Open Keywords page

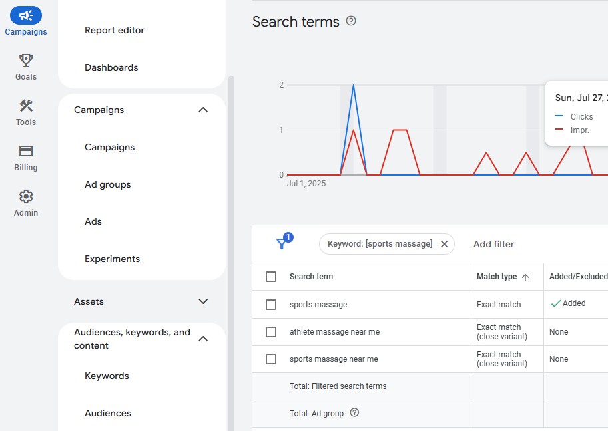coord(107,376)
